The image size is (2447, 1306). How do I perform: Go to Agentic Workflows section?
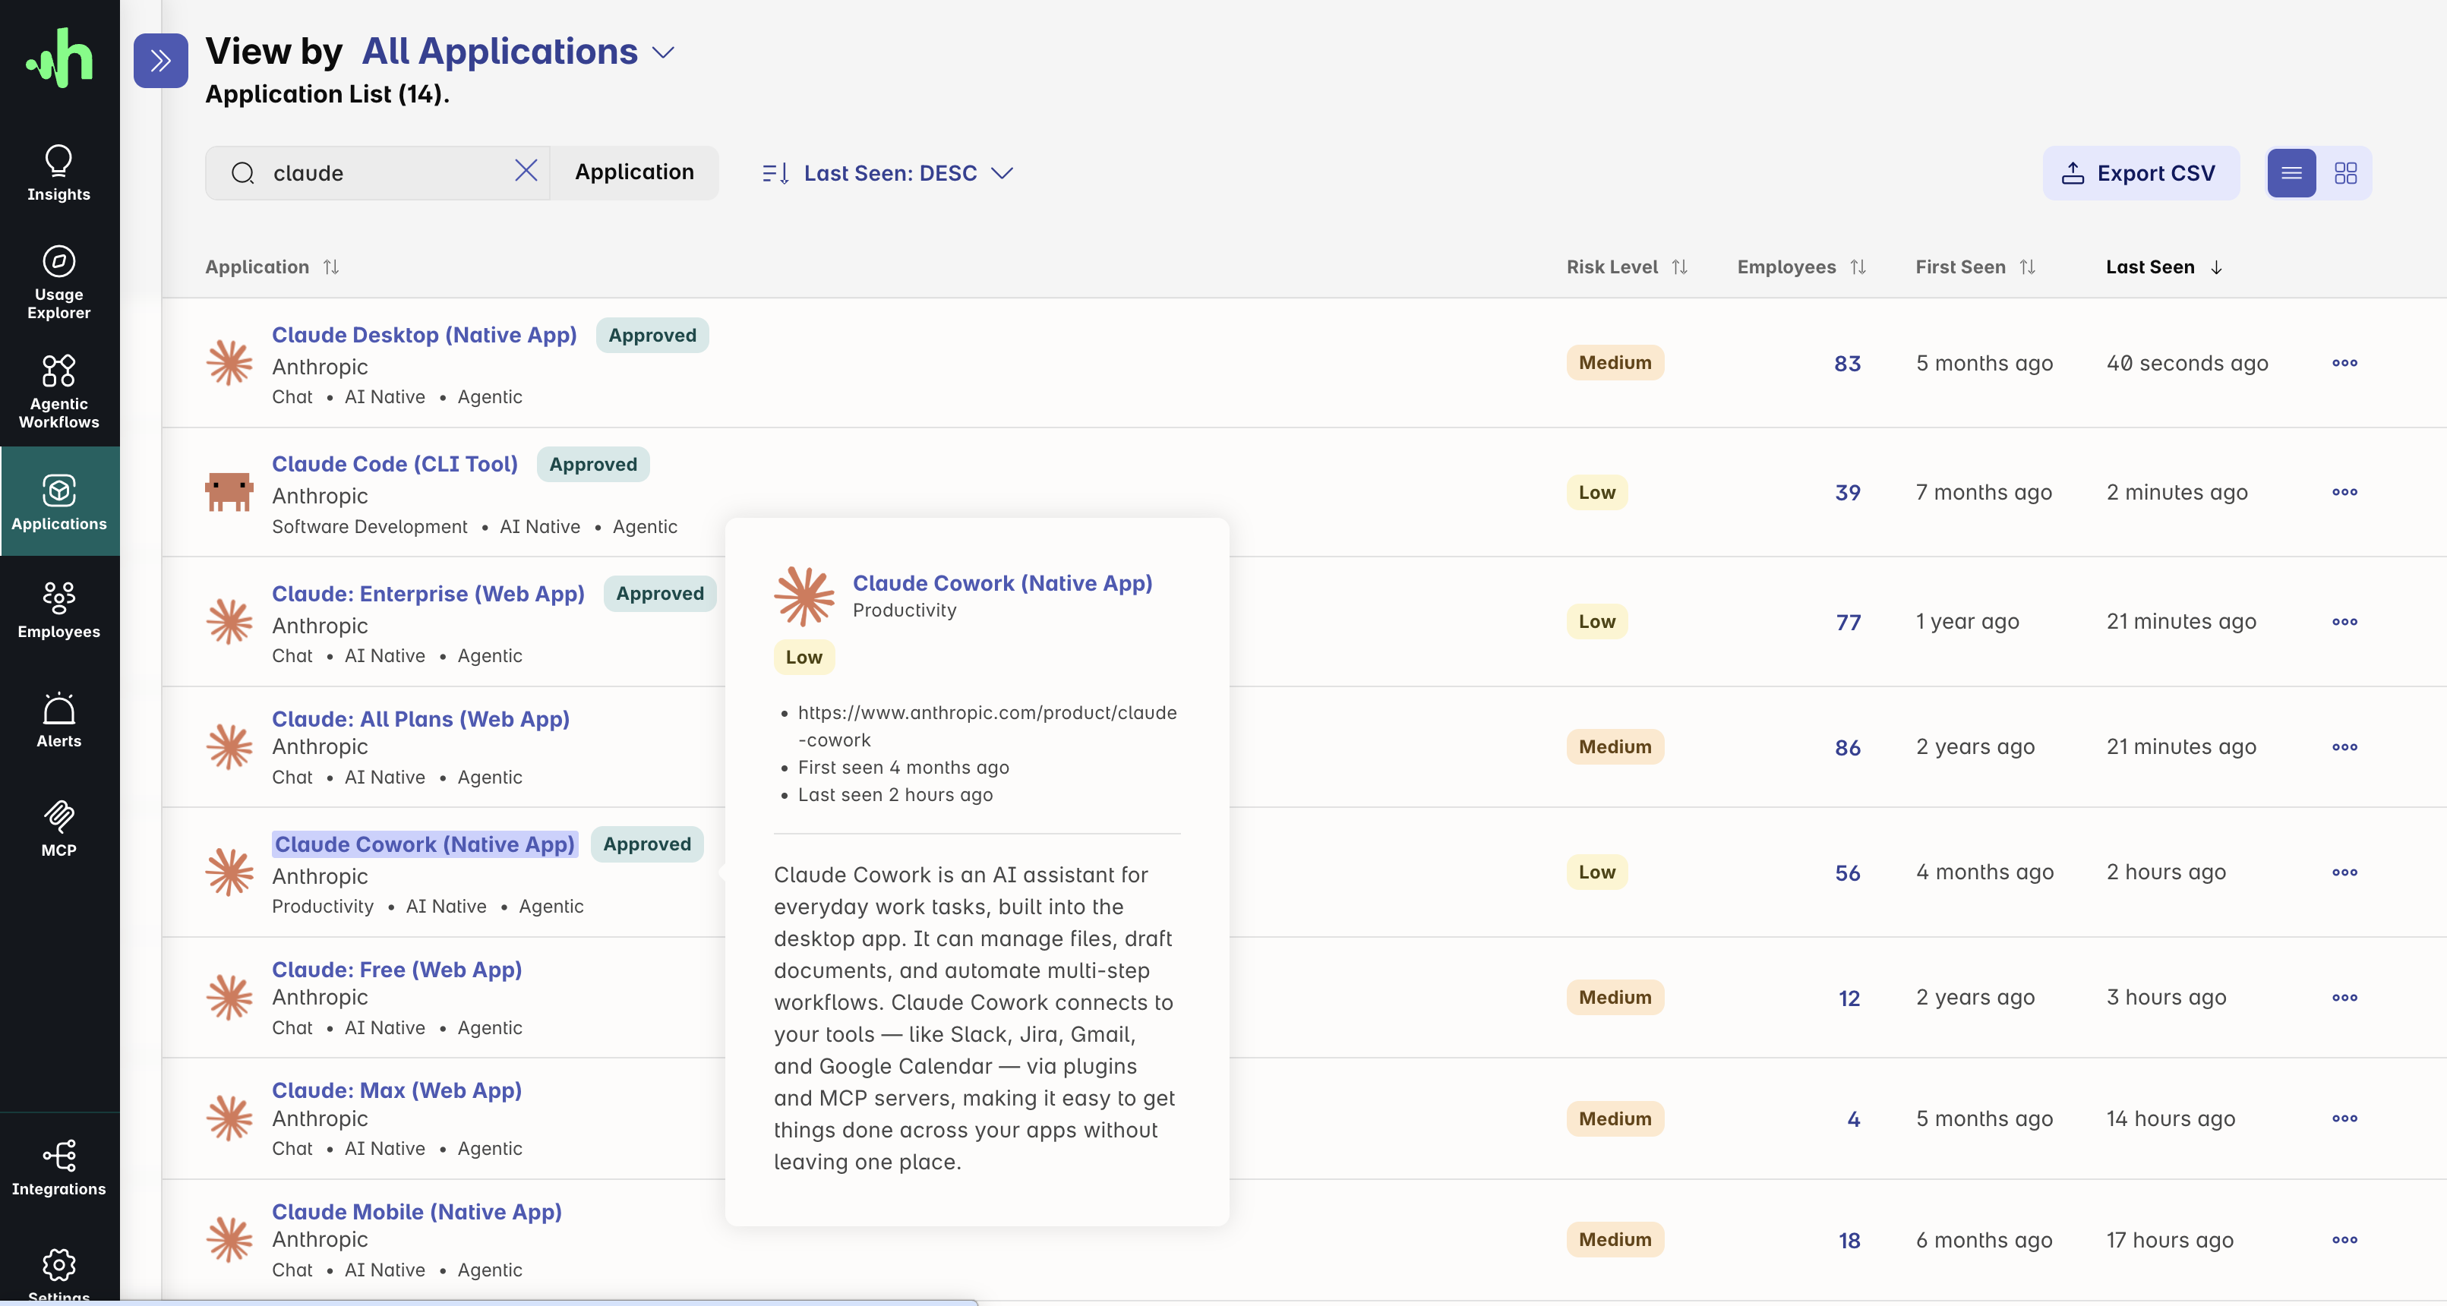click(59, 393)
